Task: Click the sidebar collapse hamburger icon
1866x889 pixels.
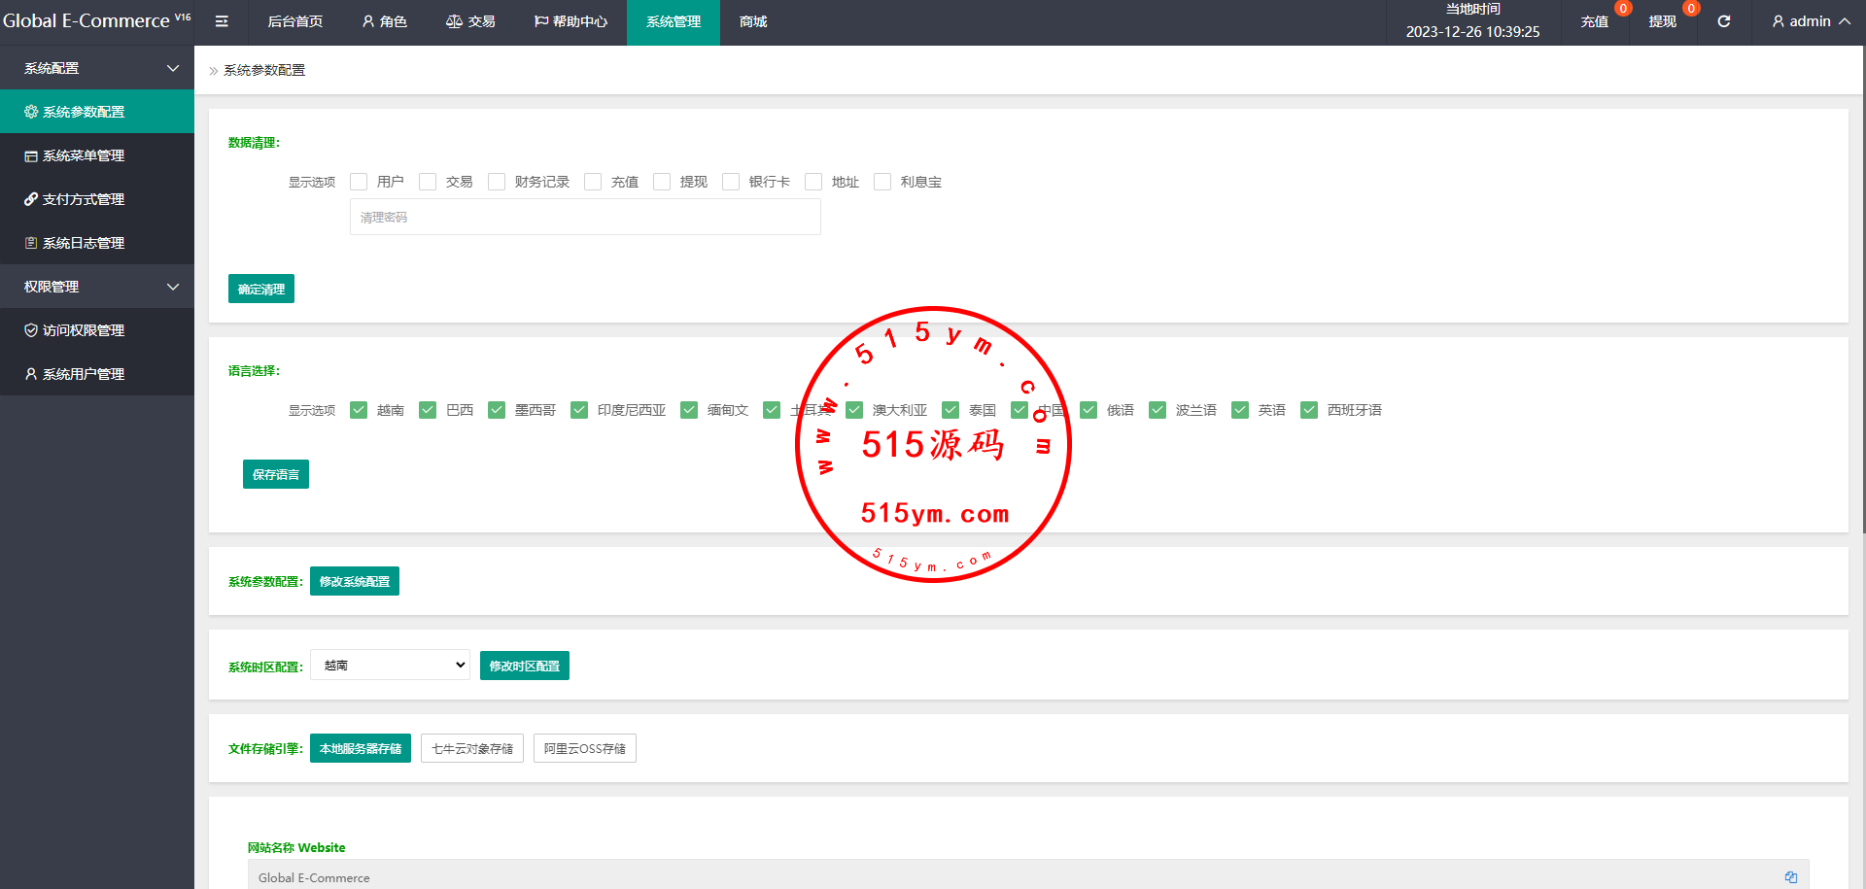Action: [x=222, y=21]
